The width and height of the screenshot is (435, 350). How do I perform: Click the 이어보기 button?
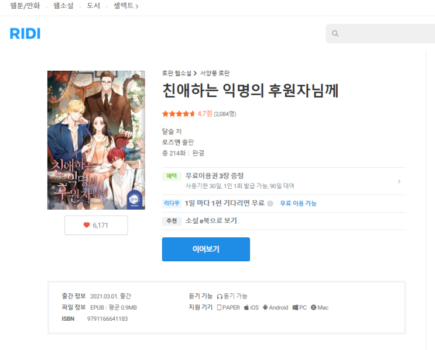point(206,249)
